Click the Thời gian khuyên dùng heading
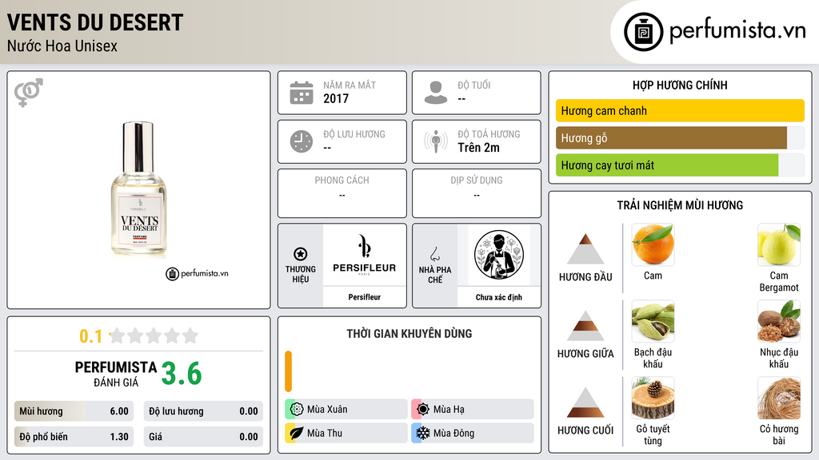The height and width of the screenshot is (460, 819). click(409, 334)
